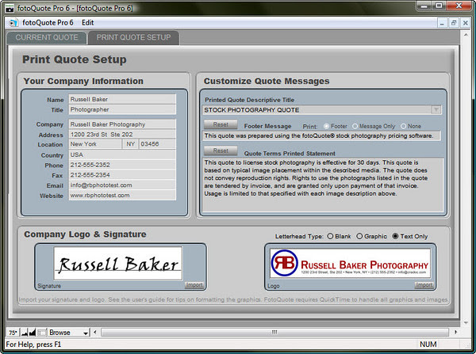Expand the Printed Quote Descriptive Title dropdown arrow
Viewport: 476px width, 354px height.
pos(436,110)
